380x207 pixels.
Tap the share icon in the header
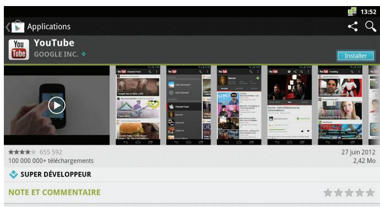point(353,26)
